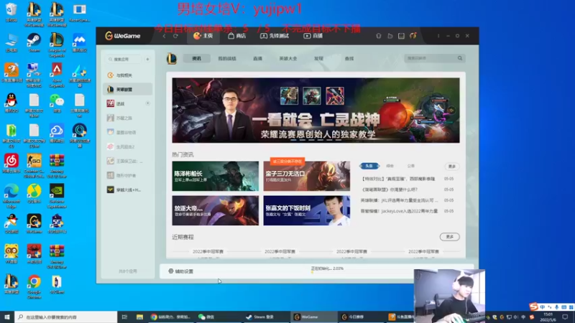Go back with WeGame back arrow
The height and width of the screenshot is (323, 575).
click(x=164, y=36)
